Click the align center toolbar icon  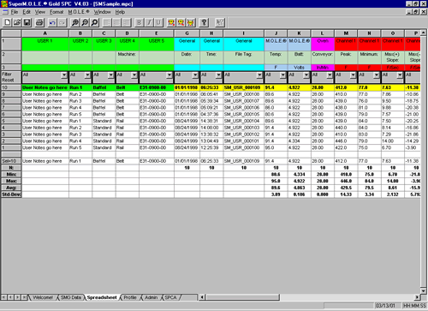coord(116,22)
